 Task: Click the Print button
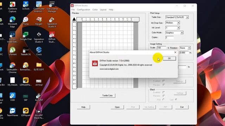click(133, 107)
